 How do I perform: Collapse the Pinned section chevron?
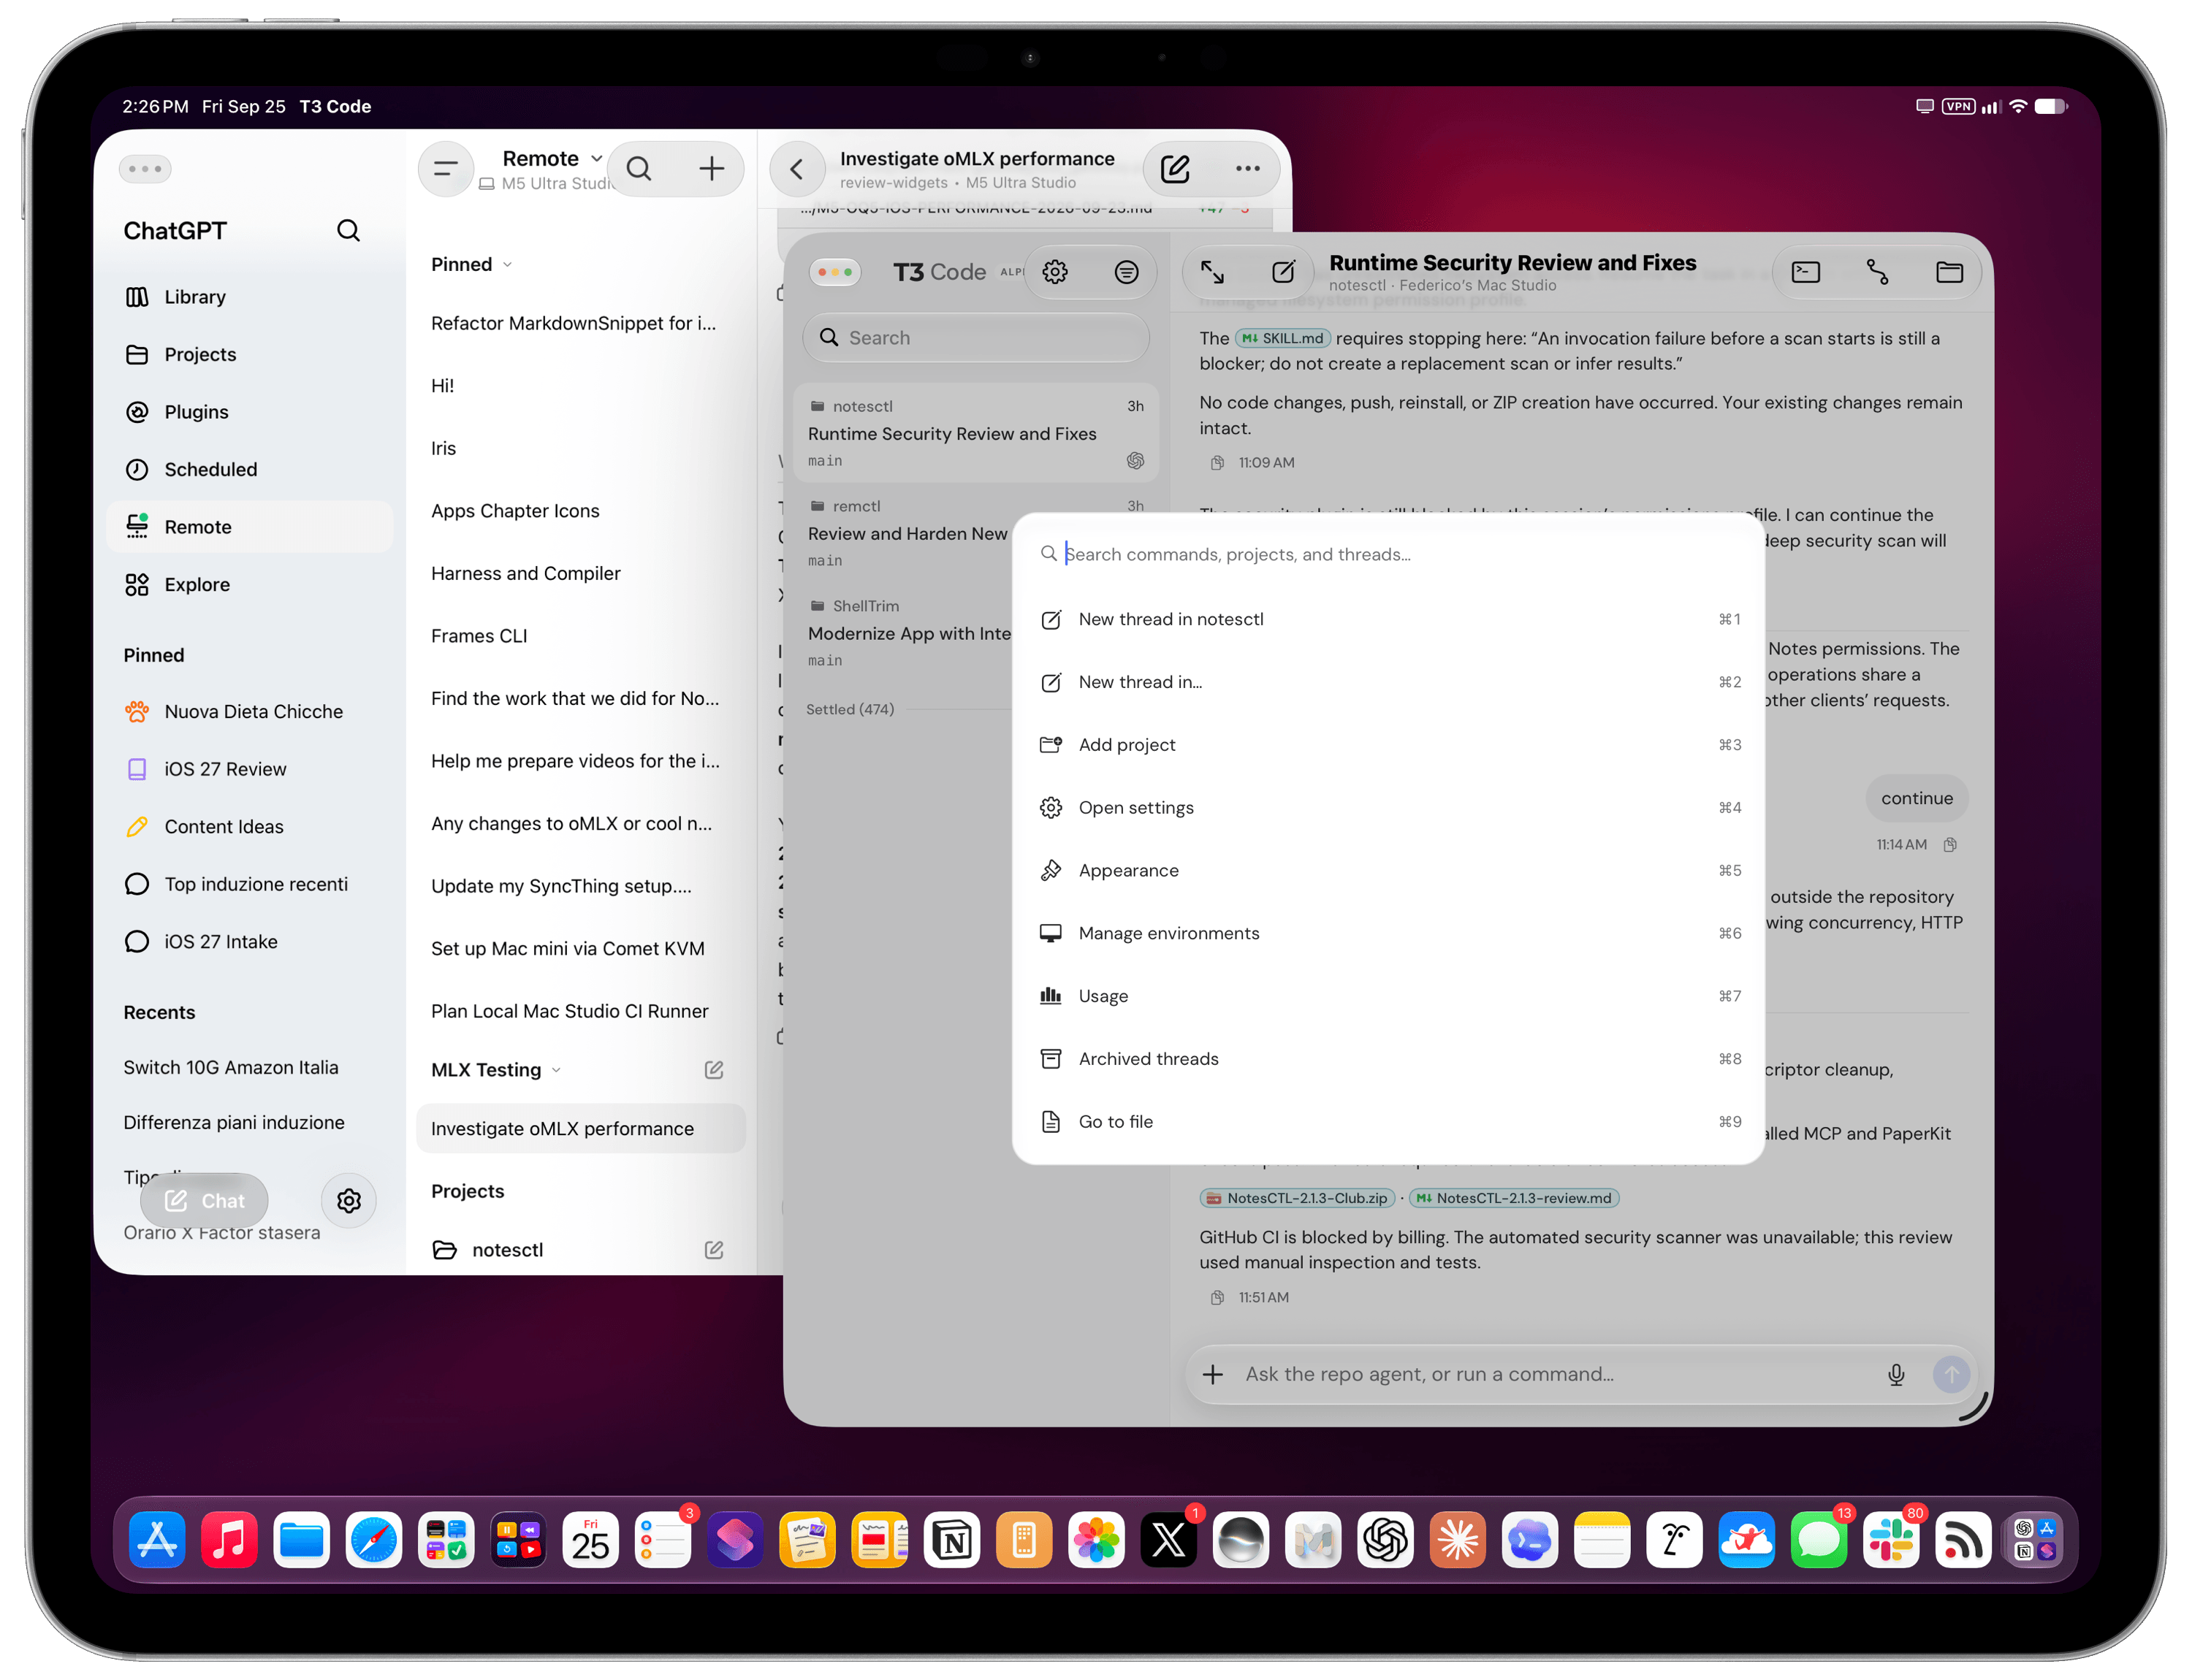(507, 265)
